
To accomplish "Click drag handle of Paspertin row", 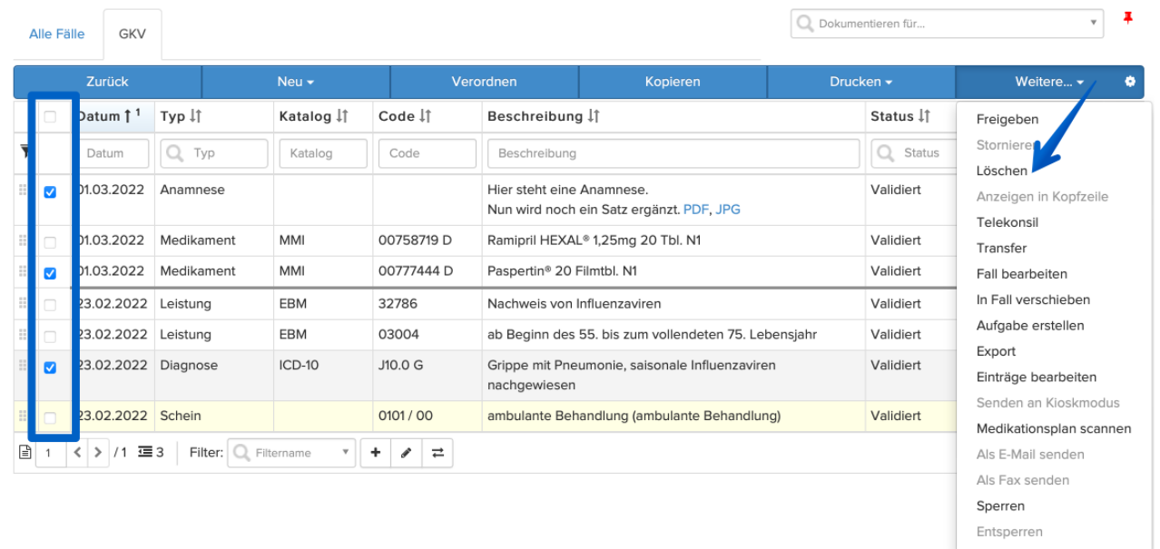I will point(23,270).
